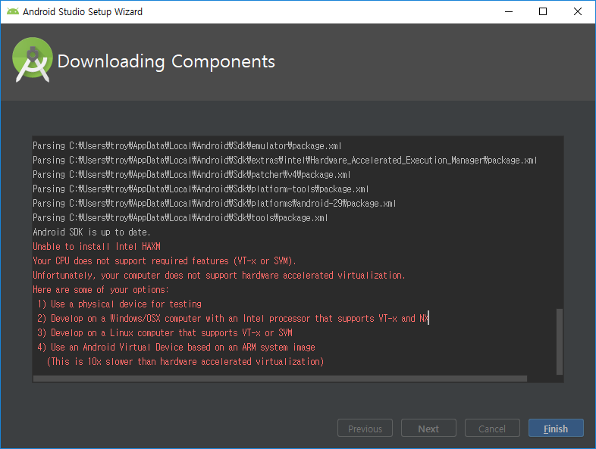Click the vertical scrollbar of the log pane
Viewport: 596px width, 449px height.
(x=559, y=341)
